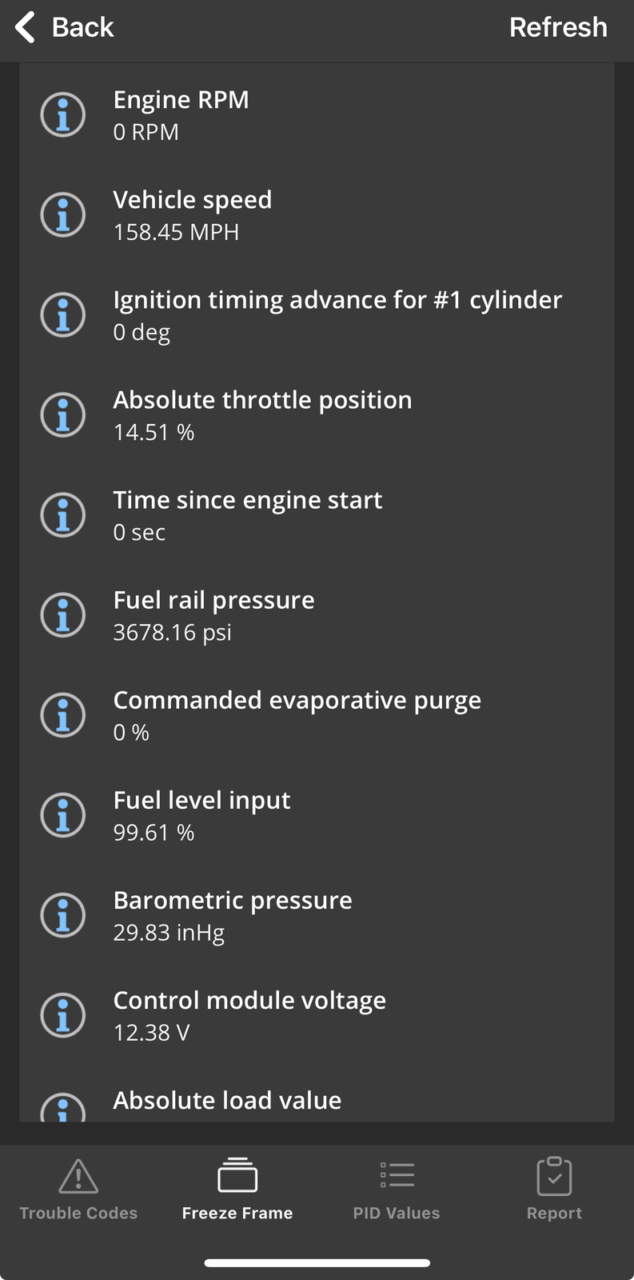Tap info icon beside Control module voltage

click(63, 1015)
